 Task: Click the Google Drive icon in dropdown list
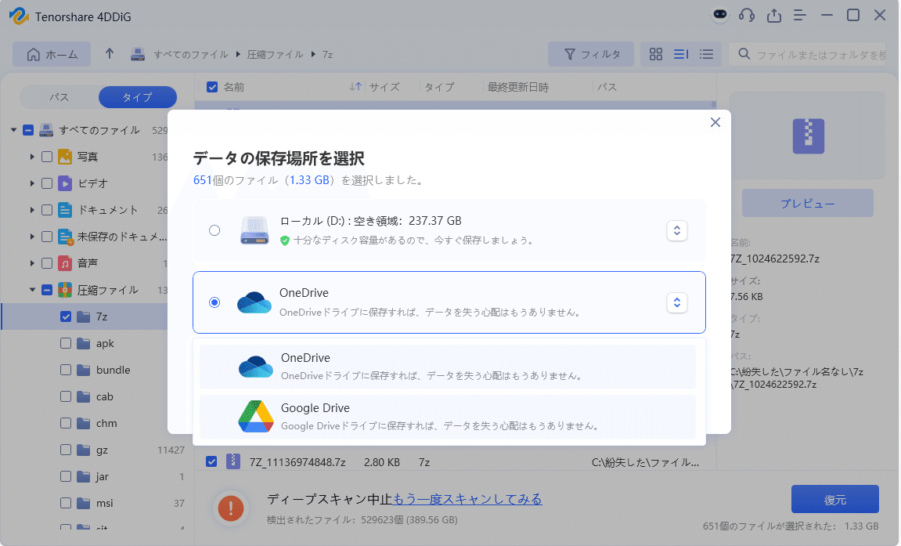pos(255,417)
